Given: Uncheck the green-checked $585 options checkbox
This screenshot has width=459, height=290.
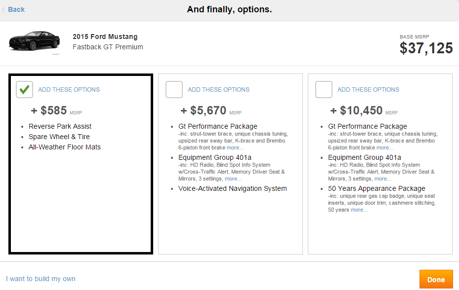Looking at the screenshot, I should coord(24,90).
